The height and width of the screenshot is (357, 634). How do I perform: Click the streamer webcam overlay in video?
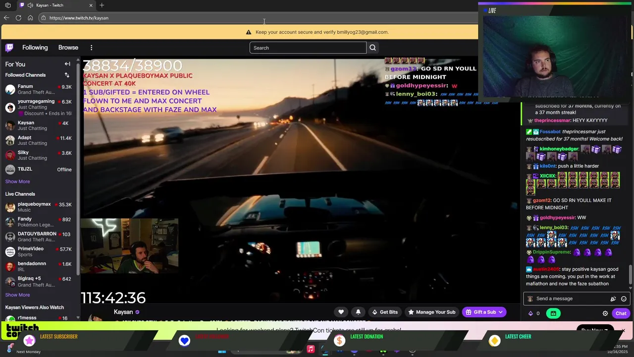click(129, 246)
